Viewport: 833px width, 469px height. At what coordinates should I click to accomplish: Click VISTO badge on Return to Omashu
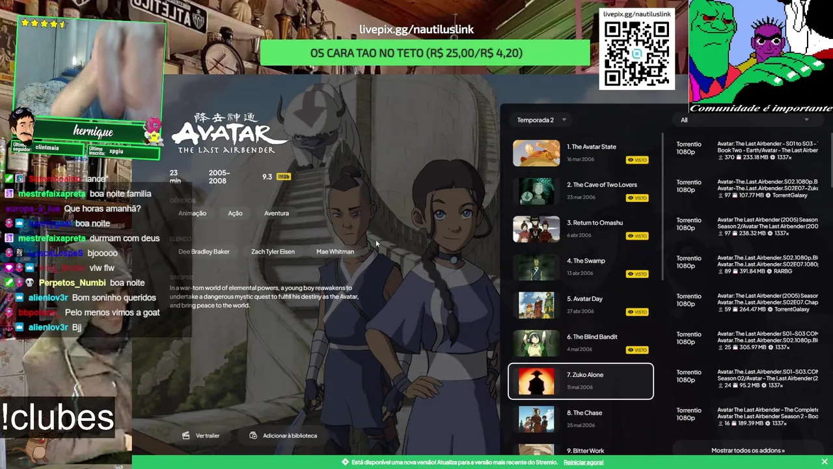point(637,236)
